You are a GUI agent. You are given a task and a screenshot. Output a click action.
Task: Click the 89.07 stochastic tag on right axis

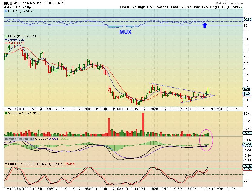(247, 166)
